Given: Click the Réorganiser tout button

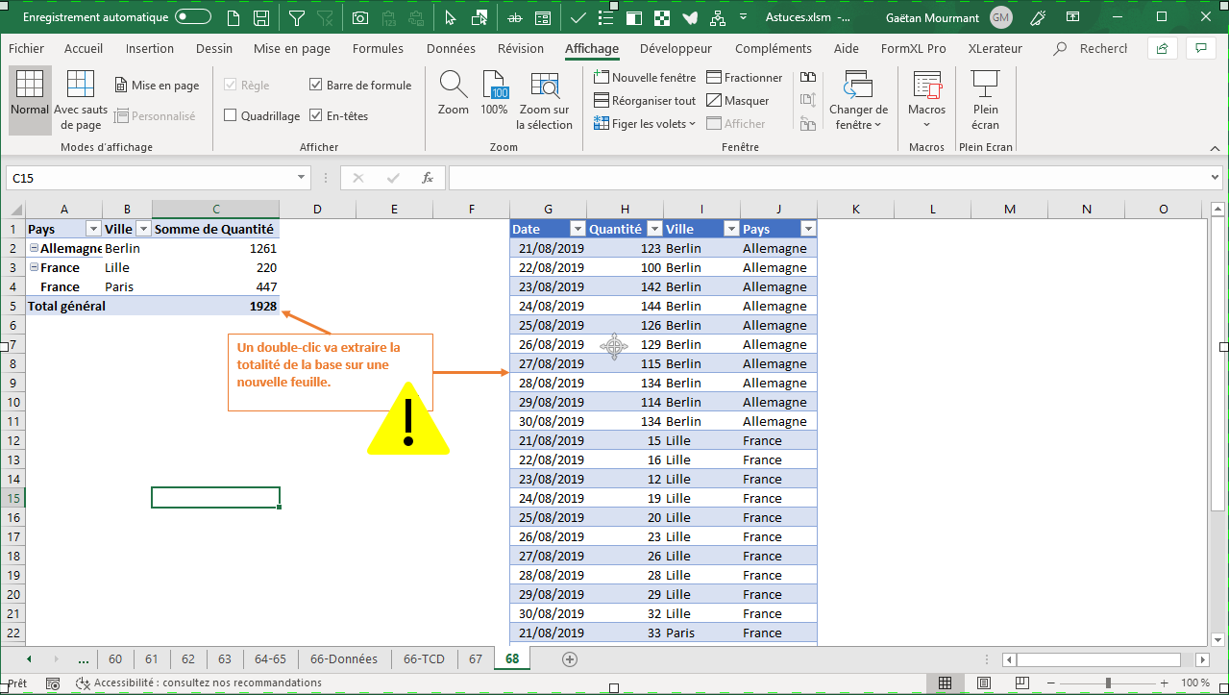Looking at the screenshot, I should [645, 101].
